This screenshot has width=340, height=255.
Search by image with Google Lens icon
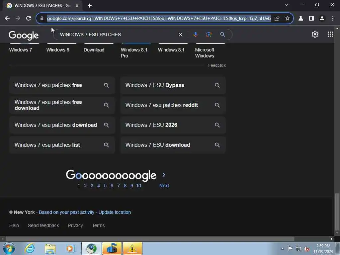point(209,35)
